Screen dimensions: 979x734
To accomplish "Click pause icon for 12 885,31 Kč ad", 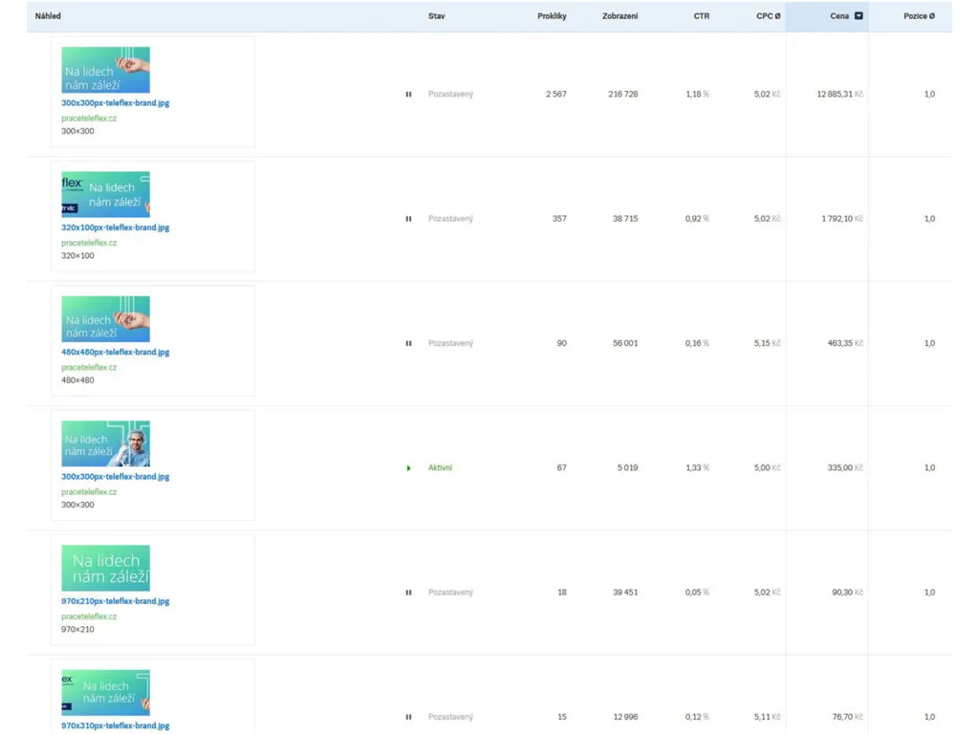I will click(408, 95).
